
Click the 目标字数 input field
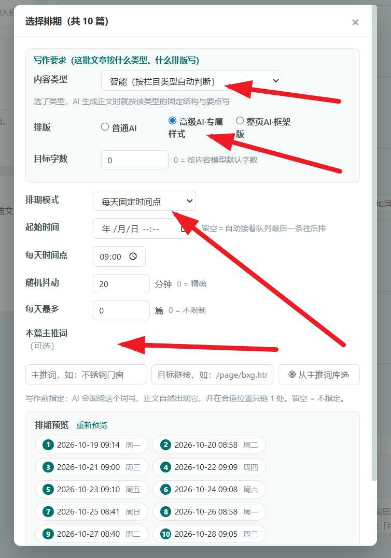(x=135, y=160)
